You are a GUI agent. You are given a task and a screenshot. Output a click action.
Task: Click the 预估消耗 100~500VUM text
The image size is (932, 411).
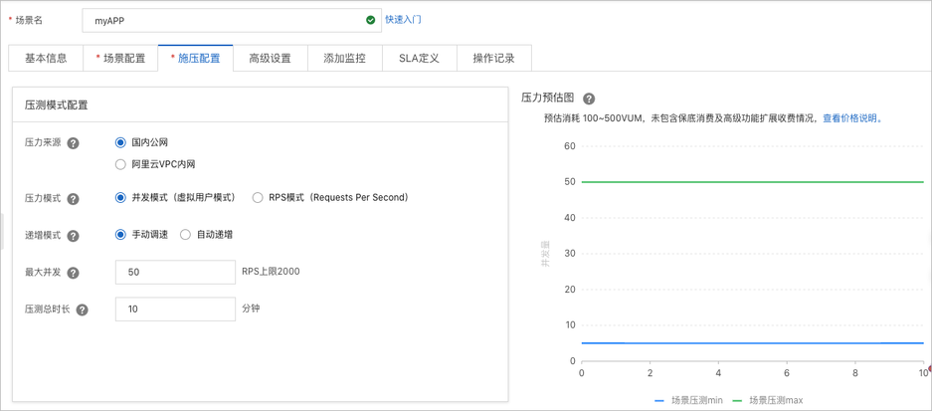pos(593,118)
